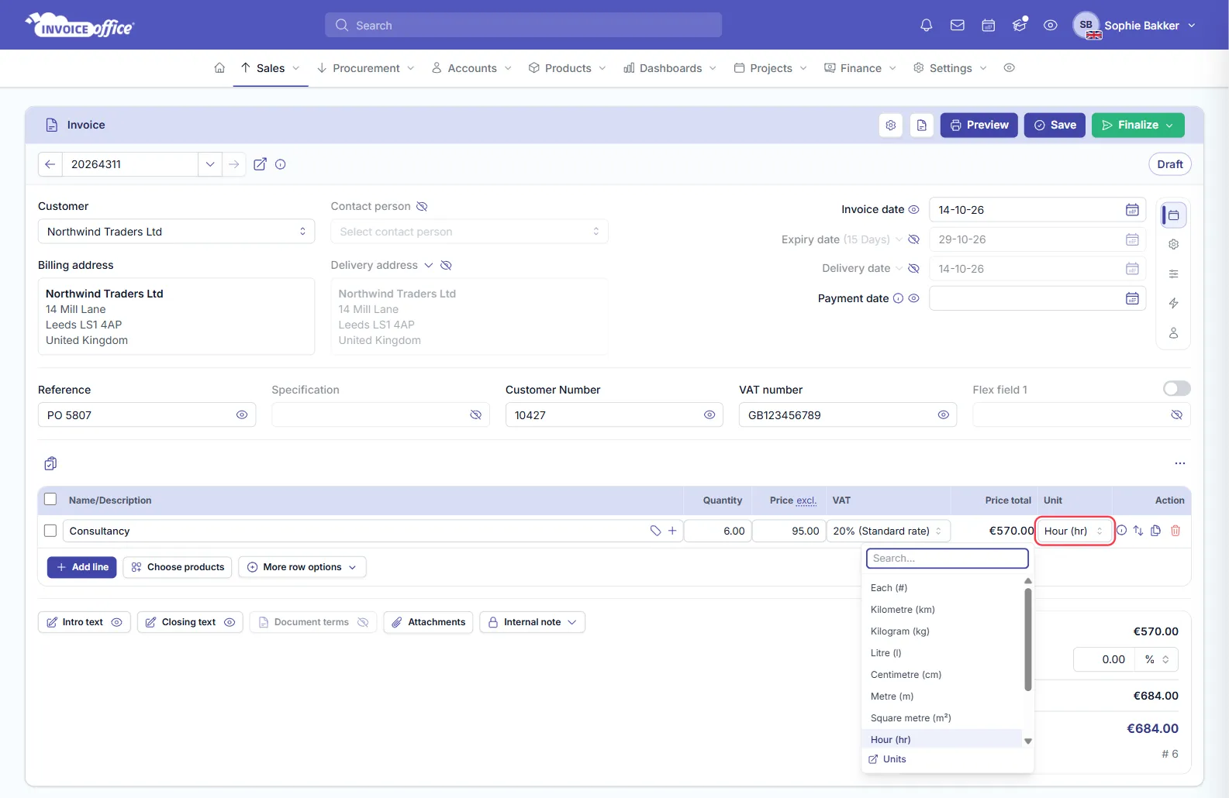This screenshot has width=1229, height=798.
Task: Click the reorder arrows icon on Consultancy line
Action: click(1138, 531)
